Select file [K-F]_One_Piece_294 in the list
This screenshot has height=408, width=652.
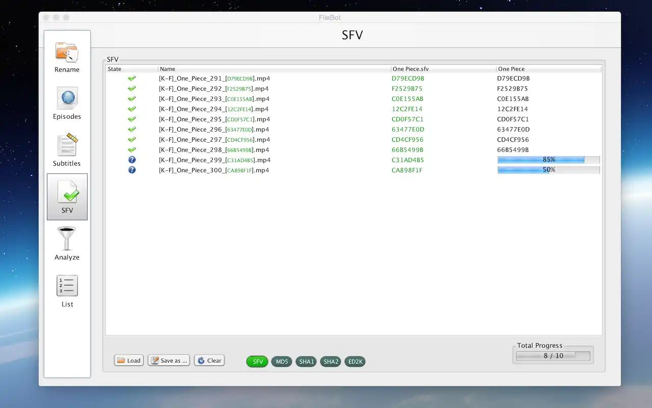coord(214,109)
